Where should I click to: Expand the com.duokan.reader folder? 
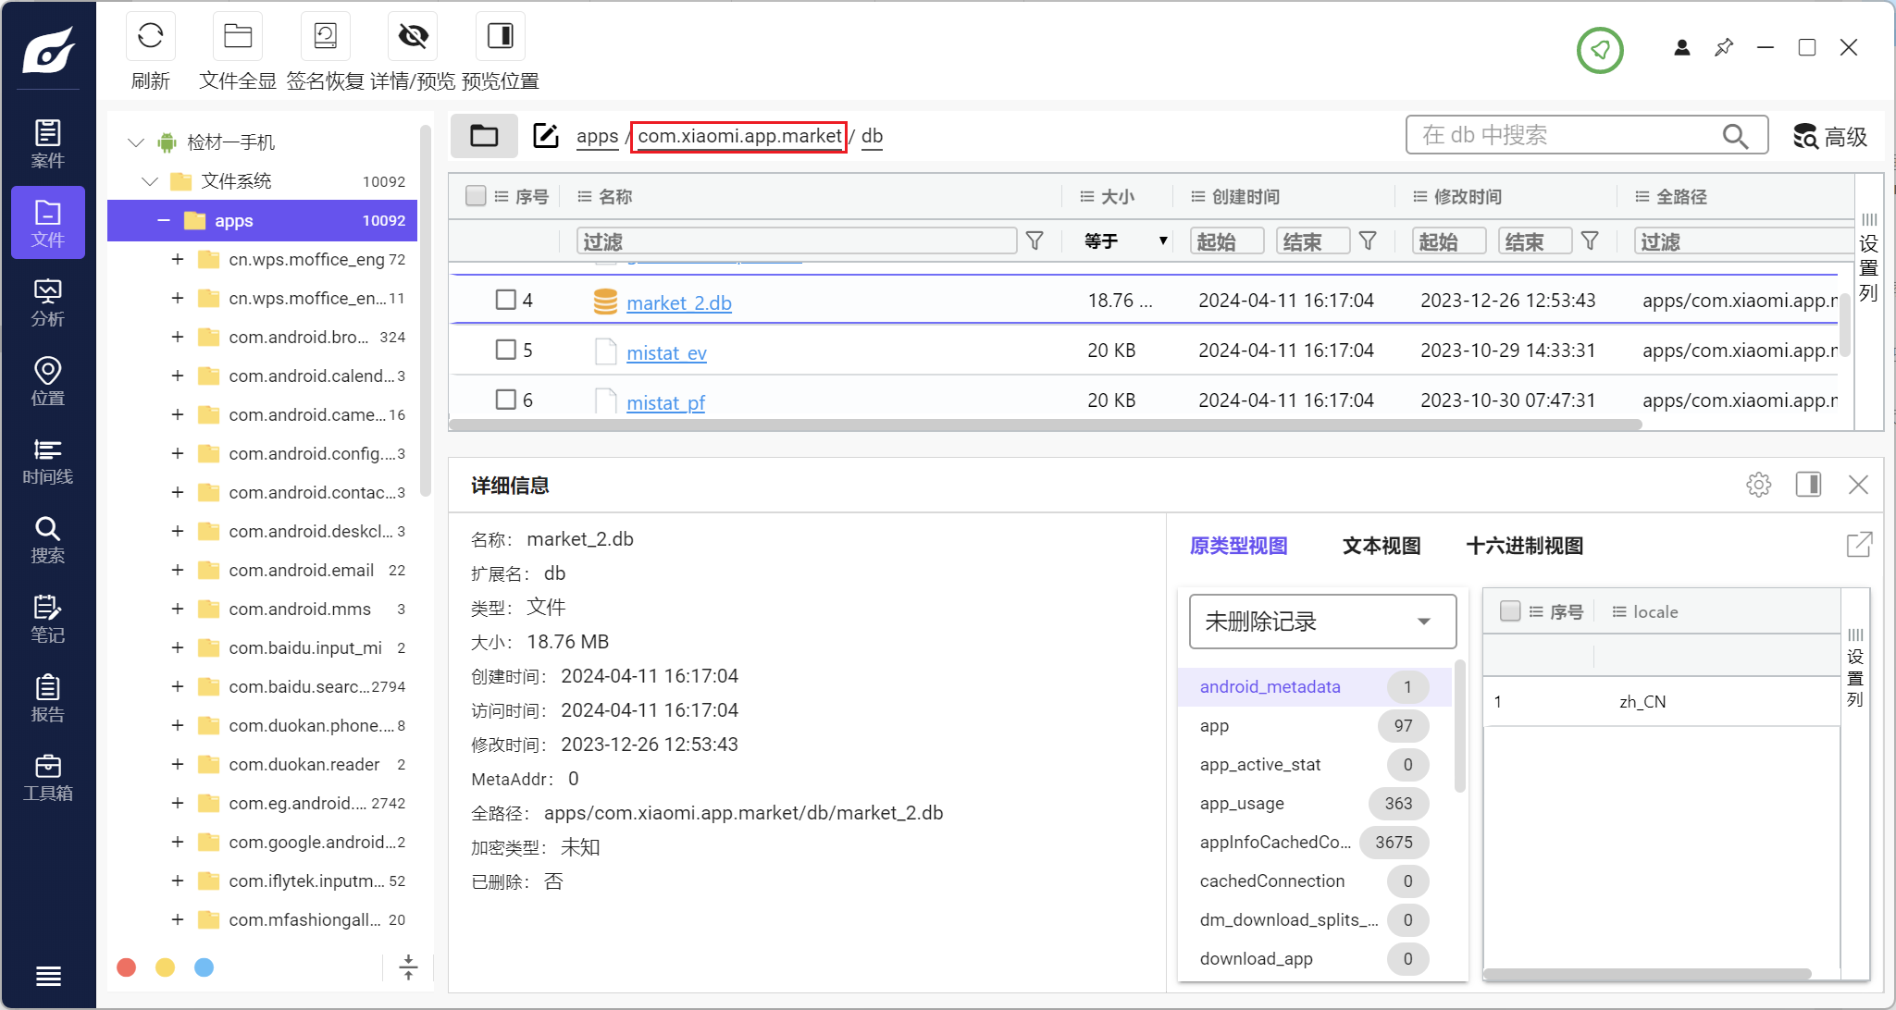178,764
